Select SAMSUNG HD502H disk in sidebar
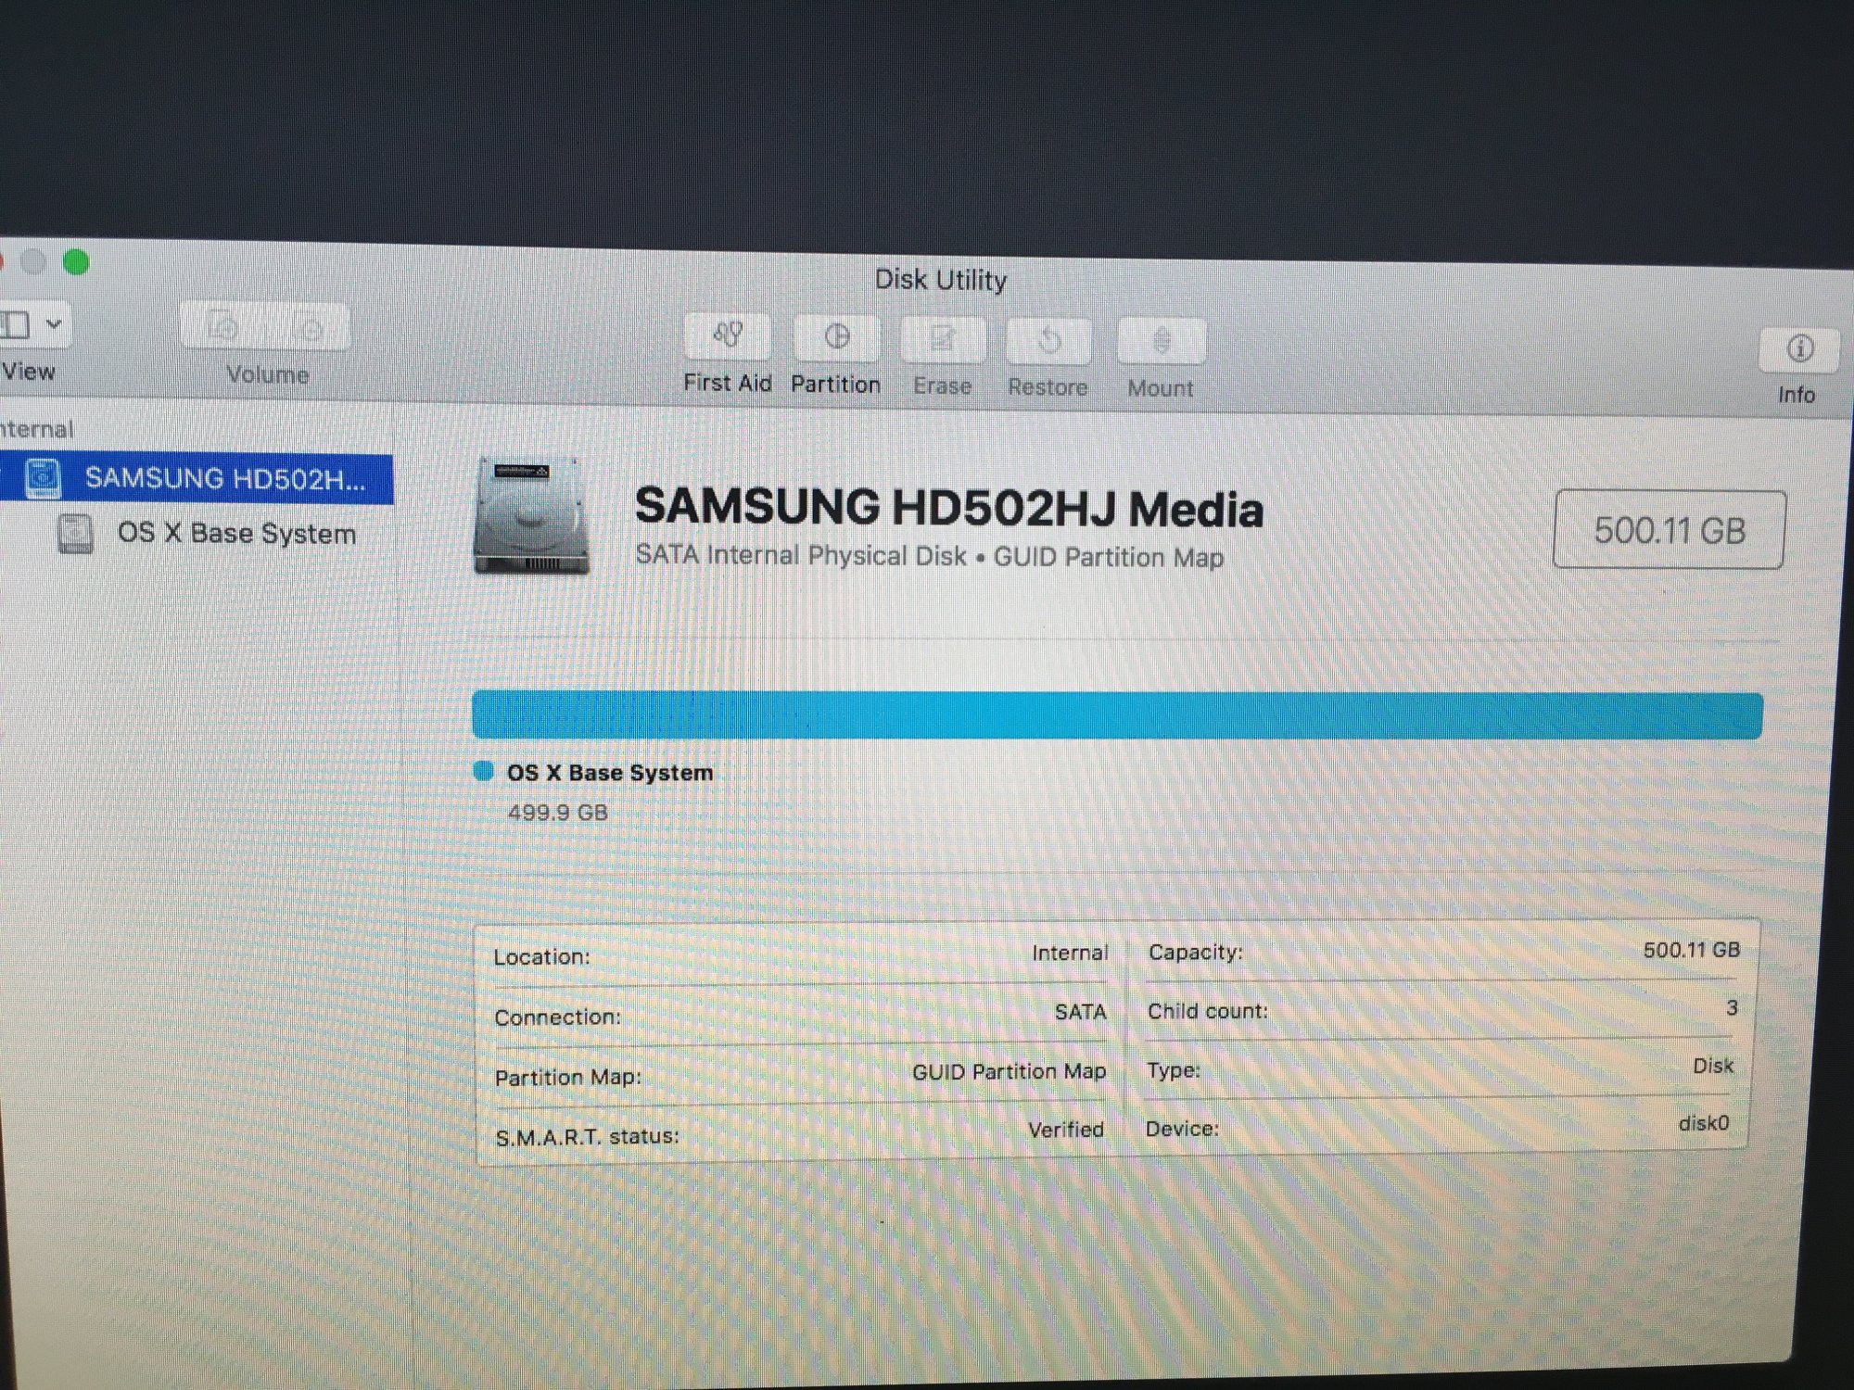This screenshot has height=1390, width=1854. [x=224, y=478]
